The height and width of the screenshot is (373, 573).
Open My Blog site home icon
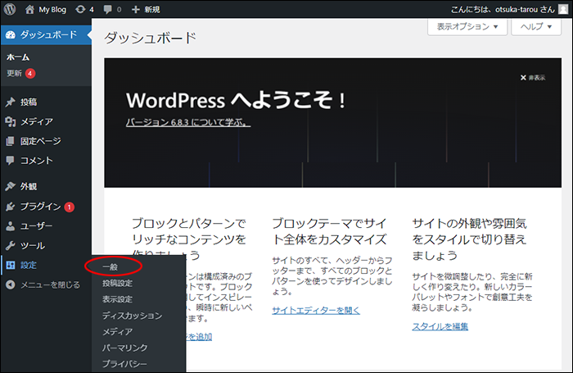point(30,10)
